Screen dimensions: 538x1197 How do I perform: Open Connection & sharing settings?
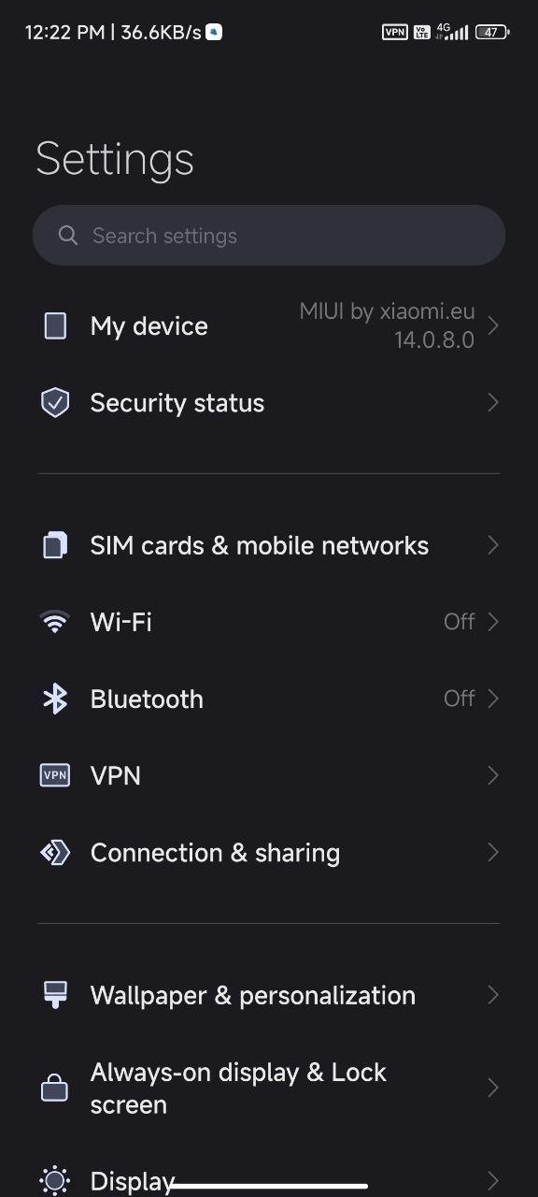(269, 853)
